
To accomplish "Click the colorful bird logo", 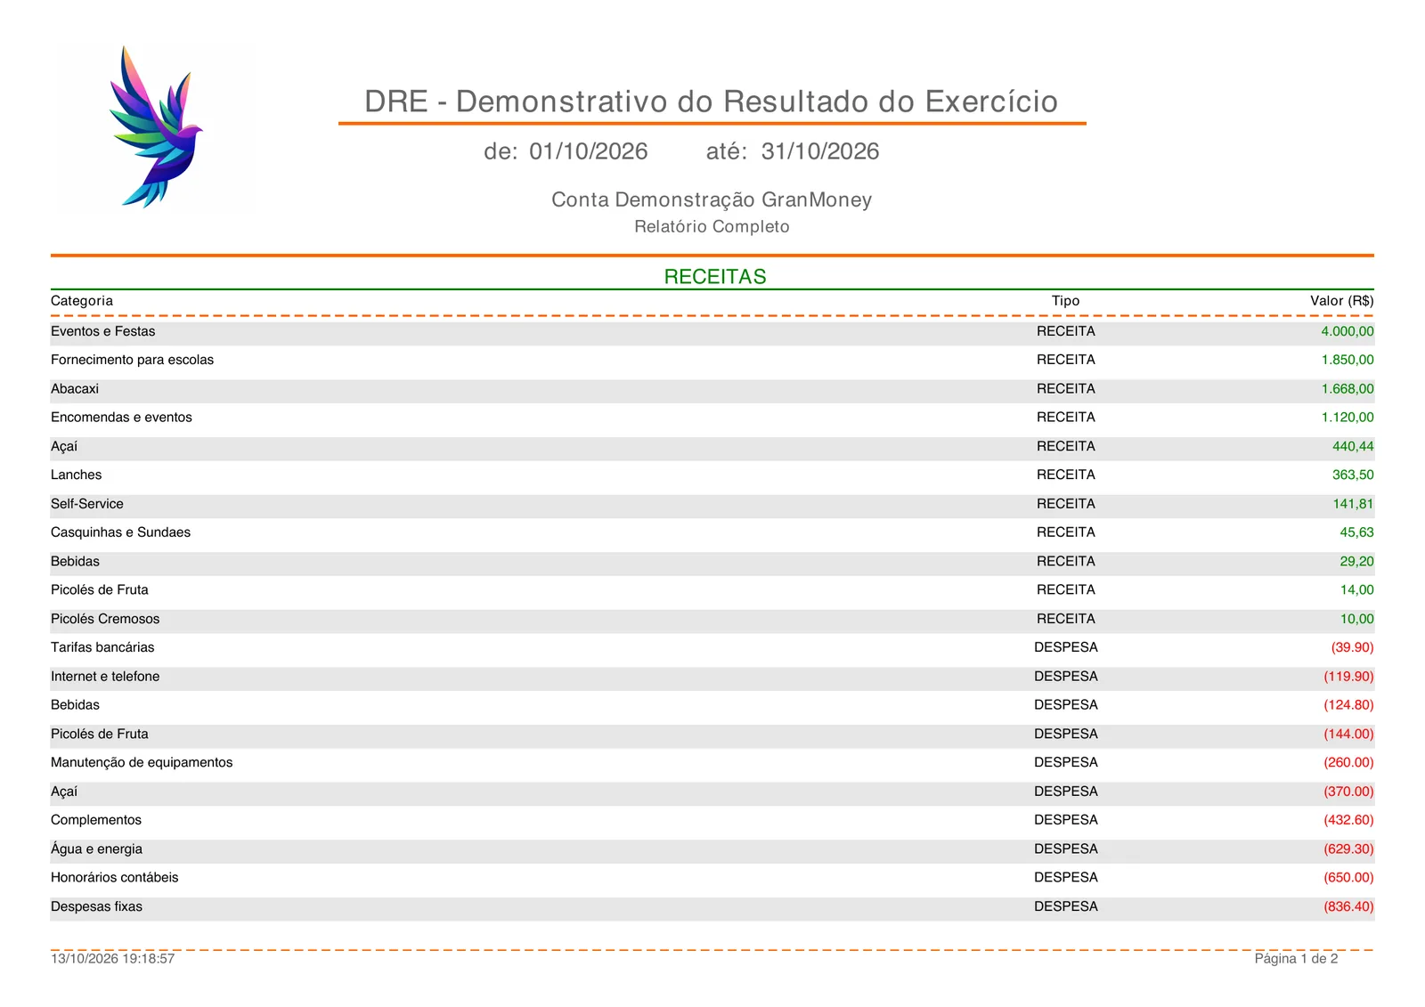I will [156, 126].
